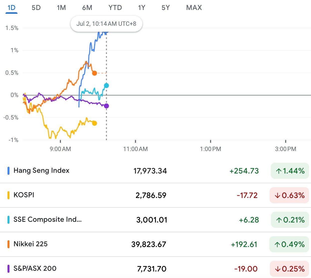Open the 5Y time range tab
This screenshot has width=311, height=278.
[165, 8]
